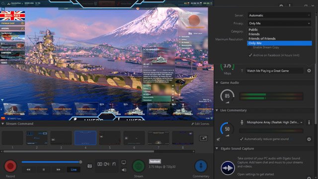Toggle Enable Stream Copy option
This screenshot has width=318, height=179.
point(266,47)
